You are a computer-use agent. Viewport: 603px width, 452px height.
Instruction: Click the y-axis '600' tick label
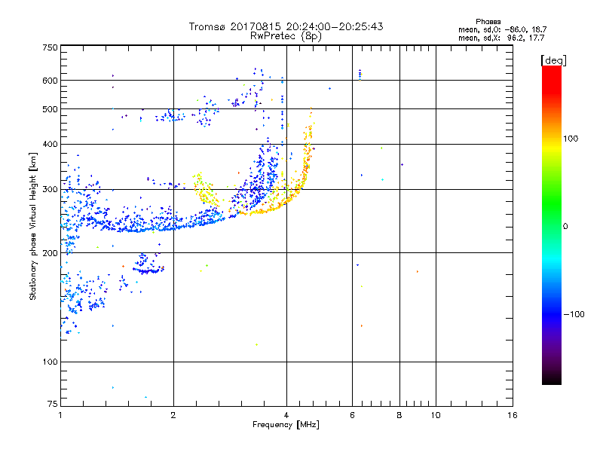point(50,81)
